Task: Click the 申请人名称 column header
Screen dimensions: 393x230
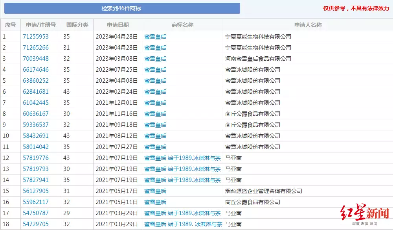Action: click(308, 25)
